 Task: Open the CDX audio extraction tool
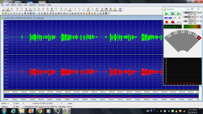[x=111, y=9]
